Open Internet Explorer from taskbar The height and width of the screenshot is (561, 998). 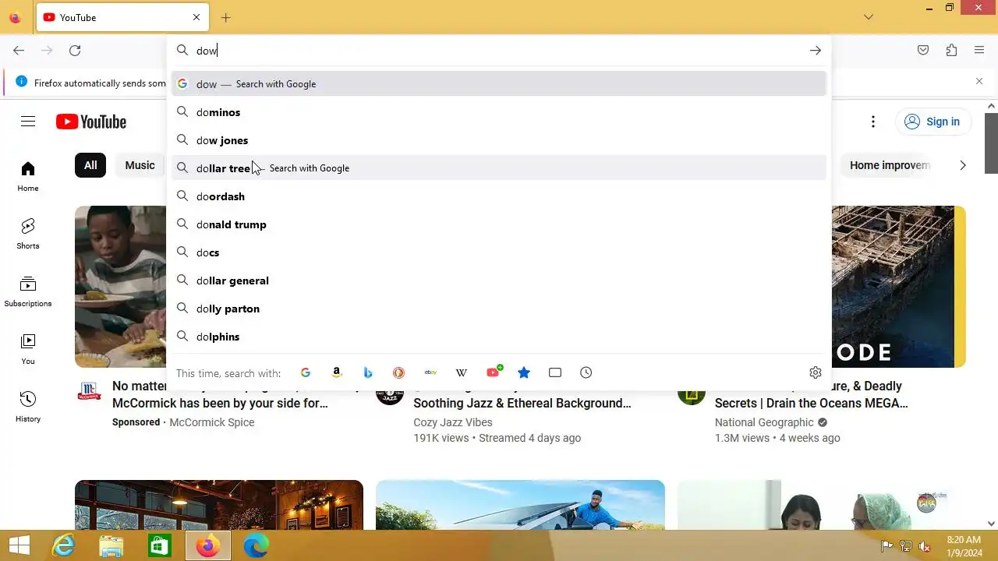[63, 545]
